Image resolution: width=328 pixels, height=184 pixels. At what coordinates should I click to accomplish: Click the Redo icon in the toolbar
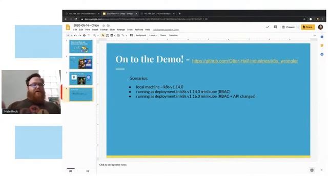coord(80,35)
